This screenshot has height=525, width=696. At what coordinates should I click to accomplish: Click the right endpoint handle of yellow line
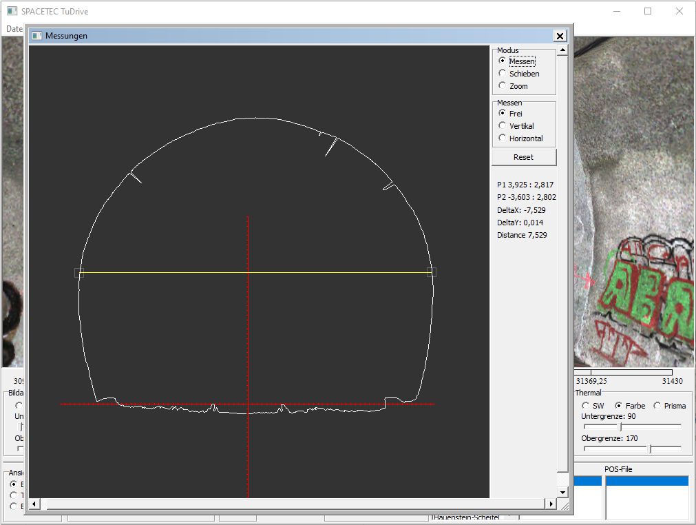432,272
